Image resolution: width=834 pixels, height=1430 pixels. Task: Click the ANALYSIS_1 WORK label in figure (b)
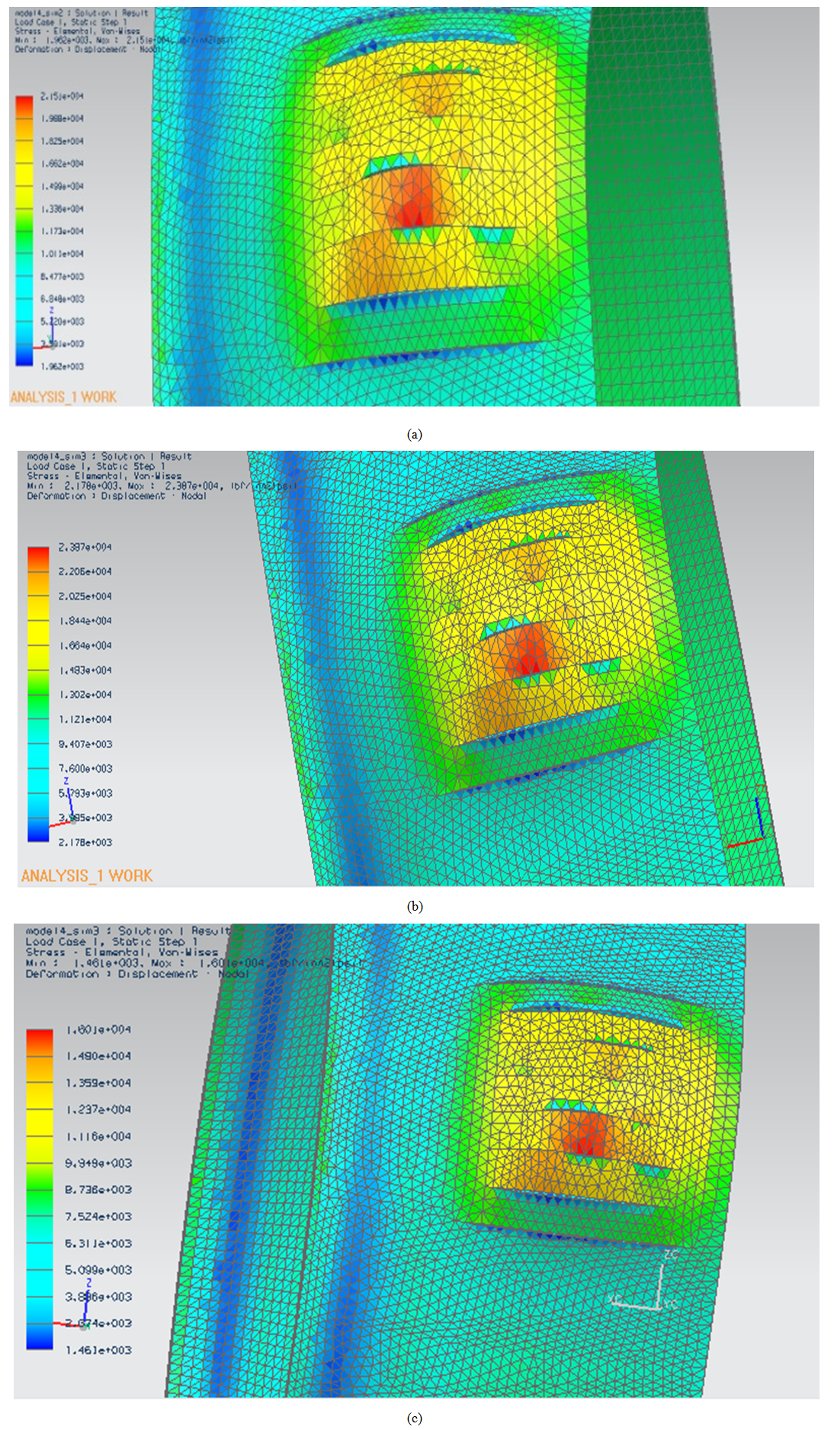[x=87, y=876]
